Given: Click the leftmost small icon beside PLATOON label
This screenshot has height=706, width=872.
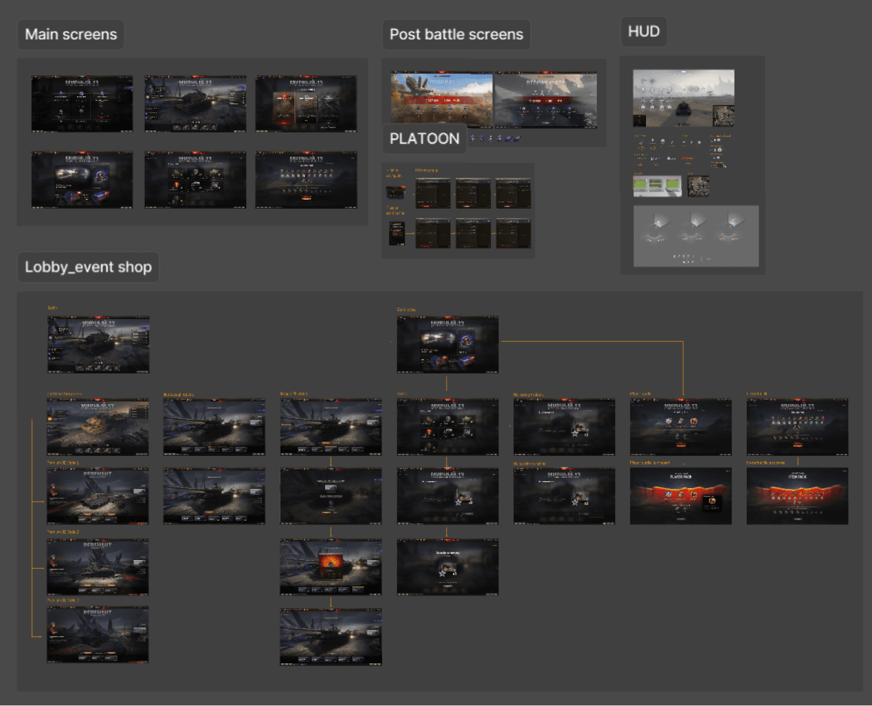Looking at the screenshot, I should (x=473, y=138).
